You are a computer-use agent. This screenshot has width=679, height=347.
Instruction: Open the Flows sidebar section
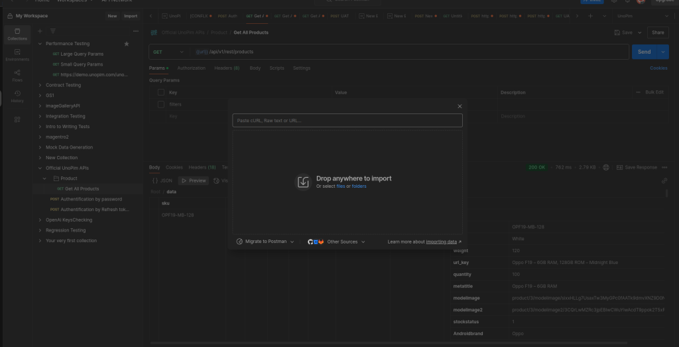(x=17, y=75)
